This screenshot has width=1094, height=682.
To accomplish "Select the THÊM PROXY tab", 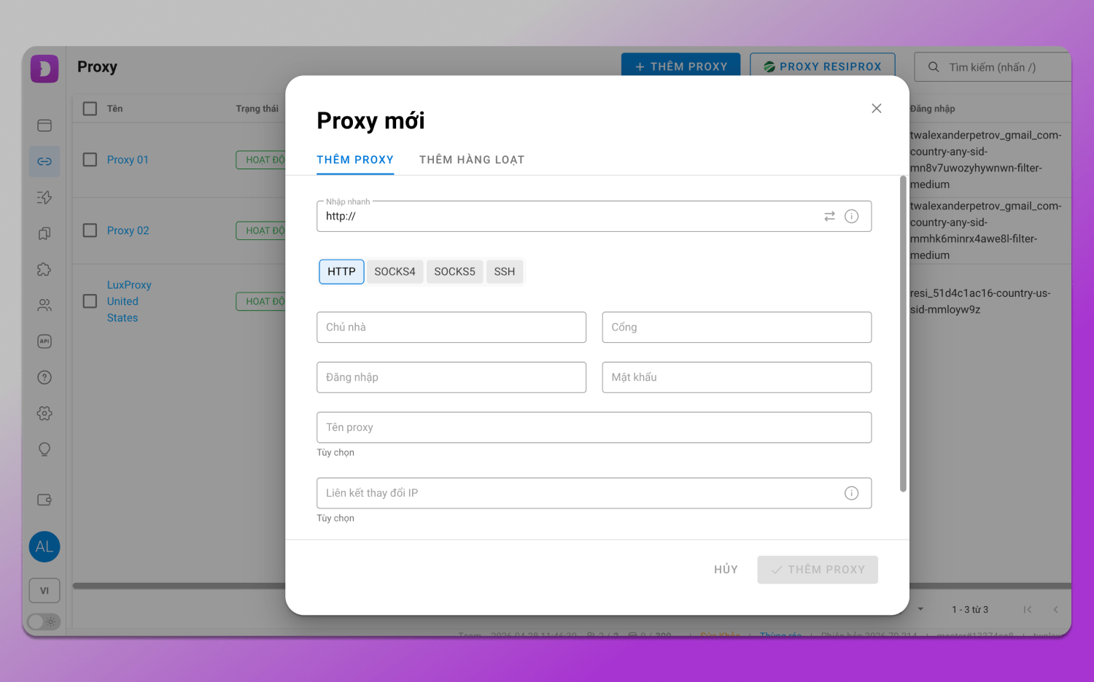I will tap(355, 160).
